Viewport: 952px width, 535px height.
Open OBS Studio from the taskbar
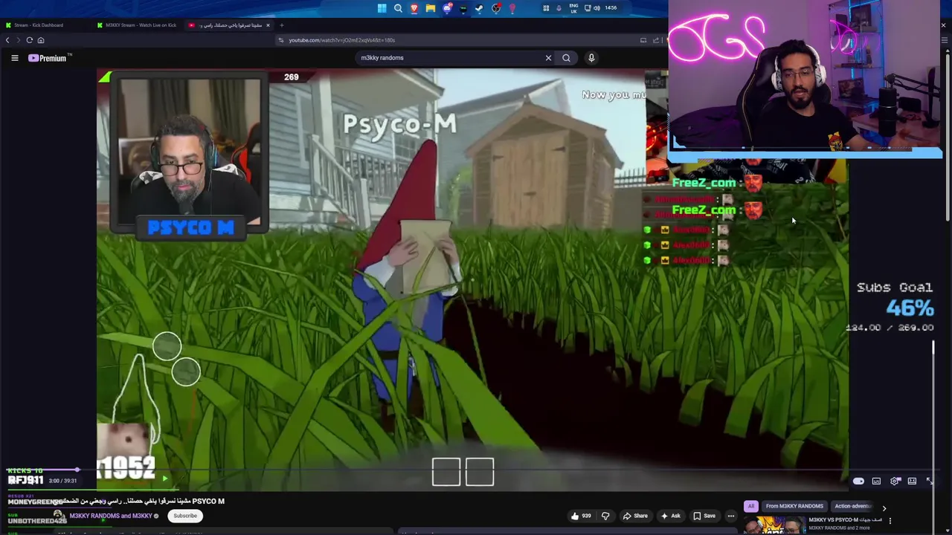pyautogui.click(x=496, y=8)
